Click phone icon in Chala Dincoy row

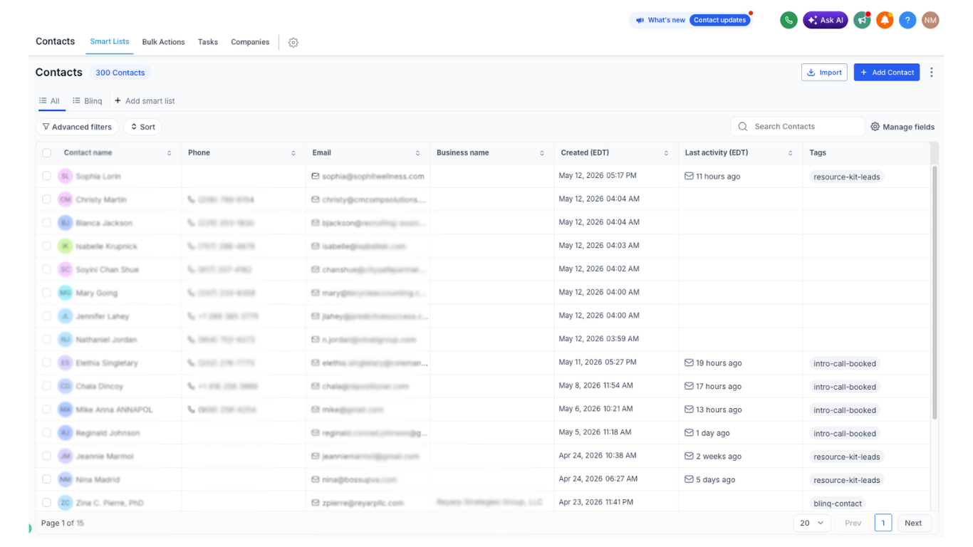tap(192, 386)
